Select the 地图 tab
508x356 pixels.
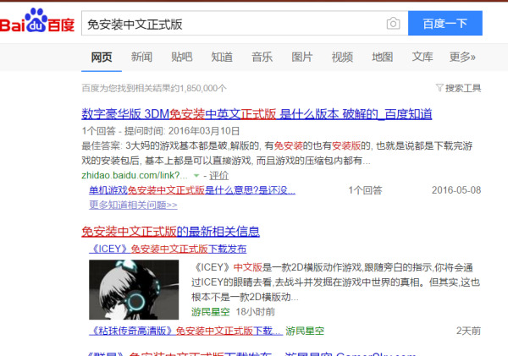click(x=383, y=57)
